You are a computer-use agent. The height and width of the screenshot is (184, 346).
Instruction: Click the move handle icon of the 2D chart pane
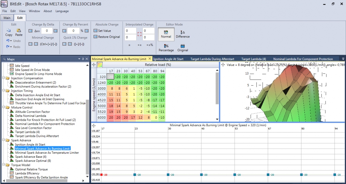(x=94, y=125)
